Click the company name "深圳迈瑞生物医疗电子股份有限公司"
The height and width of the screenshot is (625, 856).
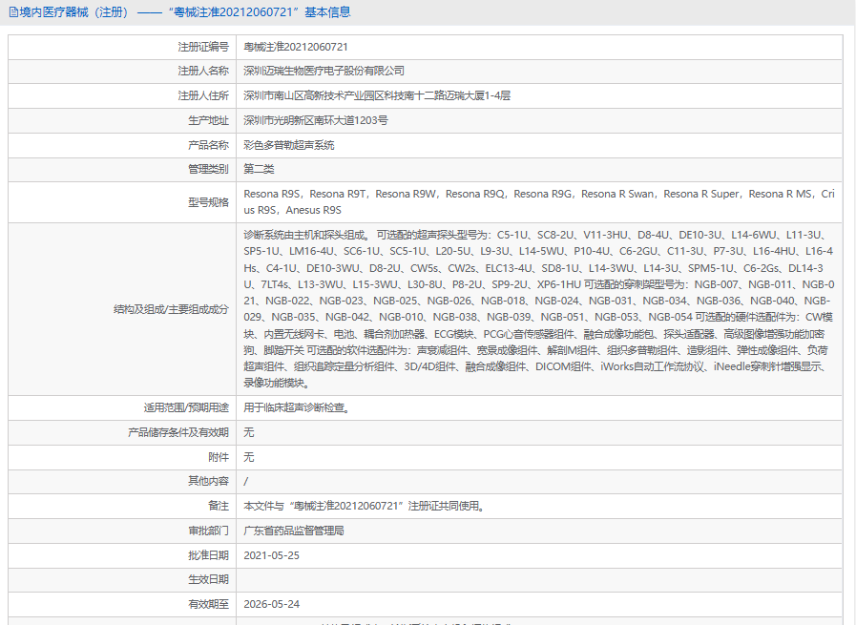[324, 71]
